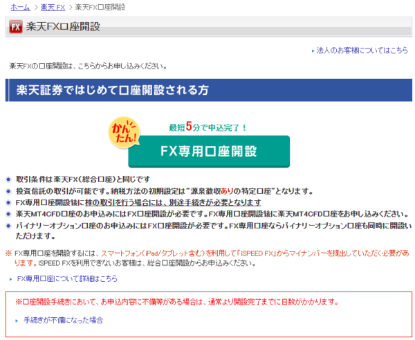Click heading 楽天証券ではじめて口座開設される方
Viewport: 415px width, 340px height.
click(113, 90)
